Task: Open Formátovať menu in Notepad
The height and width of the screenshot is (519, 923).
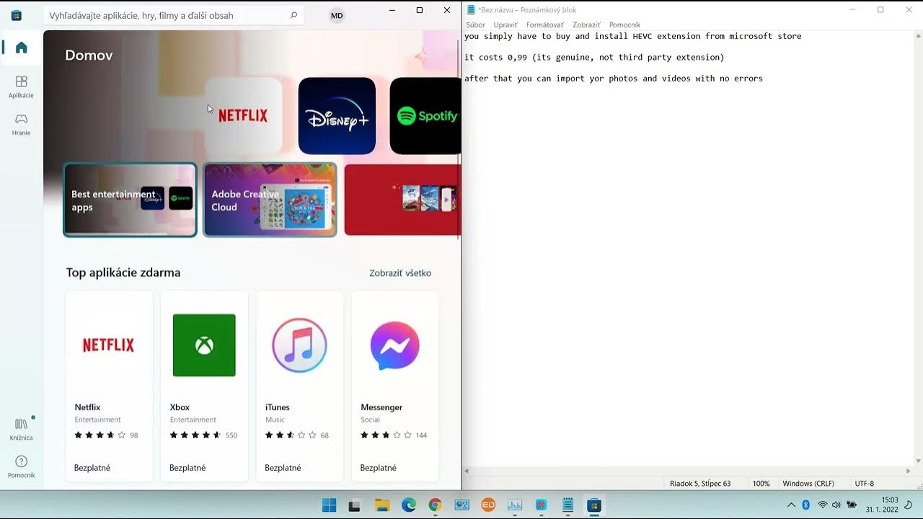Action: pyautogui.click(x=545, y=25)
